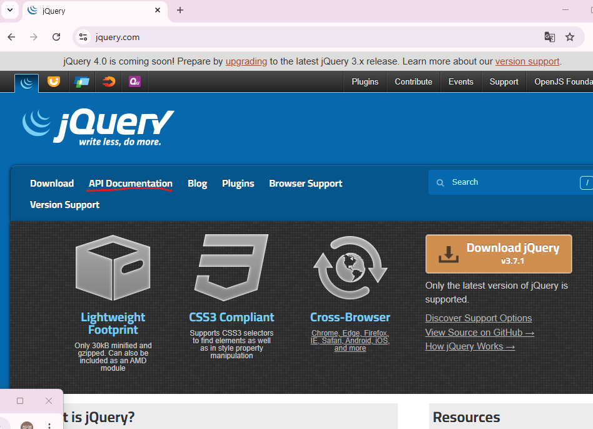Follow the 'upgrading' link in banner
The image size is (593, 429).
point(246,61)
